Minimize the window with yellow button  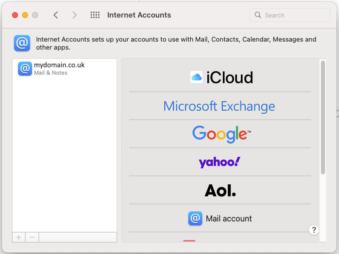pyautogui.click(x=25, y=15)
